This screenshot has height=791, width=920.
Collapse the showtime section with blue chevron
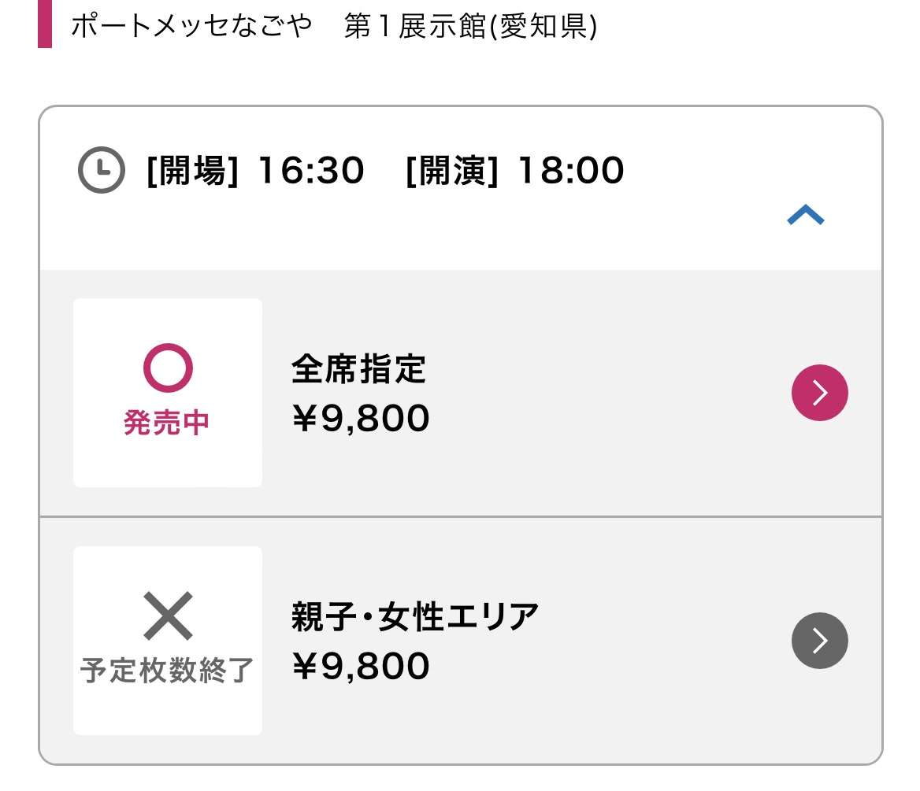(x=806, y=215)
